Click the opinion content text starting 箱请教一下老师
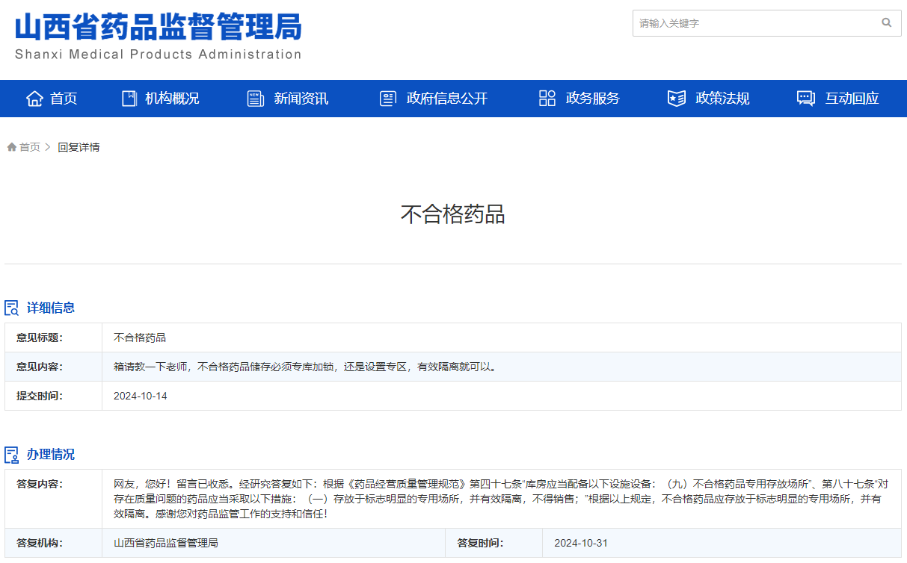Image resolution: width=907 pixels, height=563 pixels. [305, 367]
